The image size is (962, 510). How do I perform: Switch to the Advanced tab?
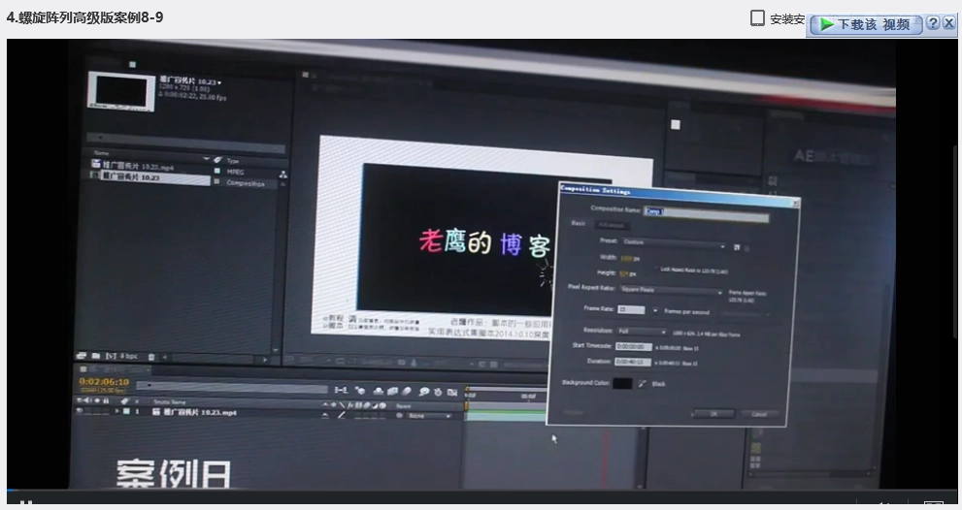click(612, 225)
